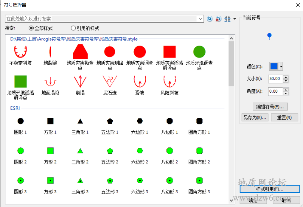303x207 pixels.
Task: Open the search box history dropdown
Action: [201, 19]
